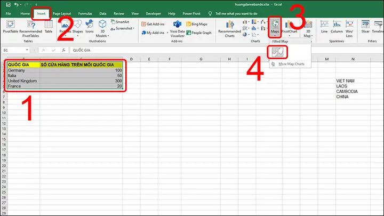
Task: Open the 3D Models button
Action: pos(102,29)
